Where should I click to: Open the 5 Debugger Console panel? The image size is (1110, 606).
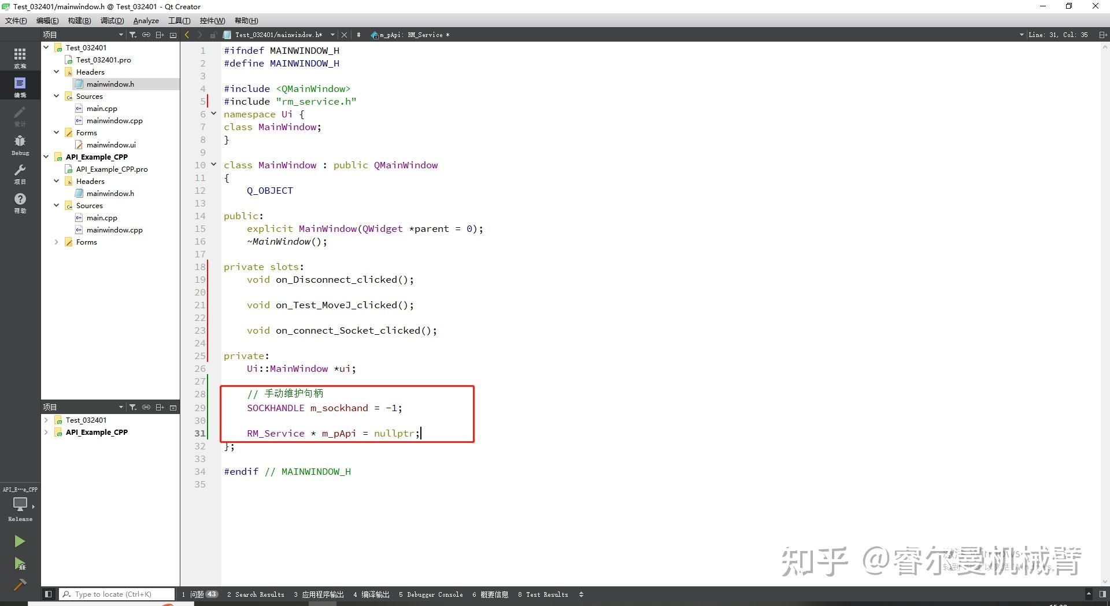(431, 594)
